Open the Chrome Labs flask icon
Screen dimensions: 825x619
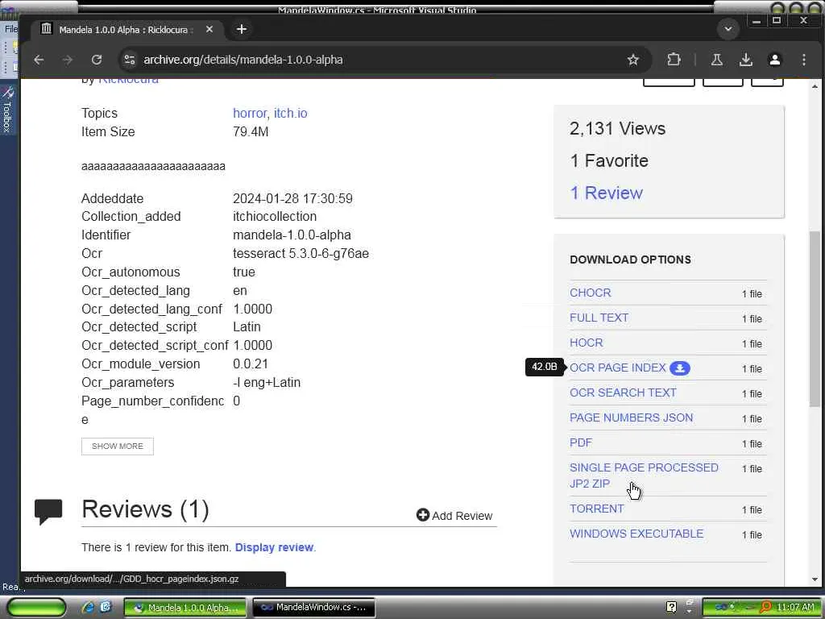tap(716, 60)
